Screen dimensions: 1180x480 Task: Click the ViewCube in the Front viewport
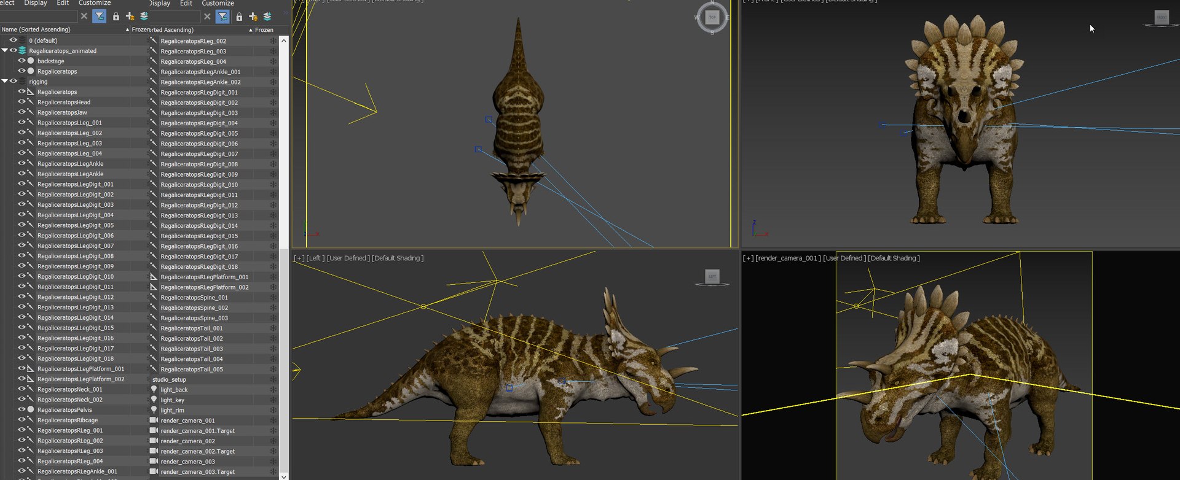click(1162, 18)
